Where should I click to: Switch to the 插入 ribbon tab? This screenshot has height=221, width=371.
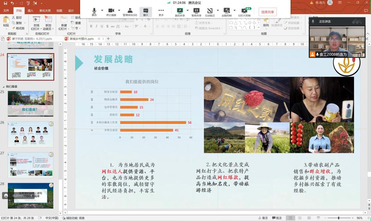pyautogui.click(x=31, y=11)
